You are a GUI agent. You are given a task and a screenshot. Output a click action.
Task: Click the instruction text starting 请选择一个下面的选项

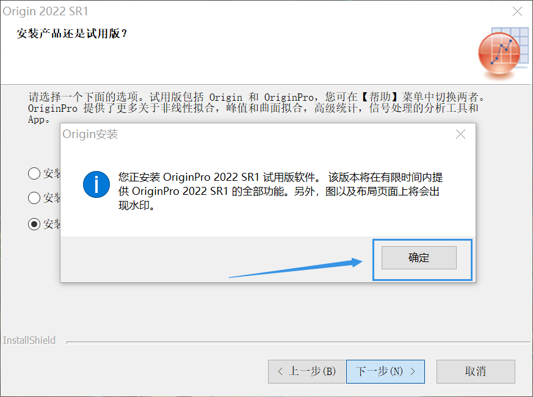point(256,108)
